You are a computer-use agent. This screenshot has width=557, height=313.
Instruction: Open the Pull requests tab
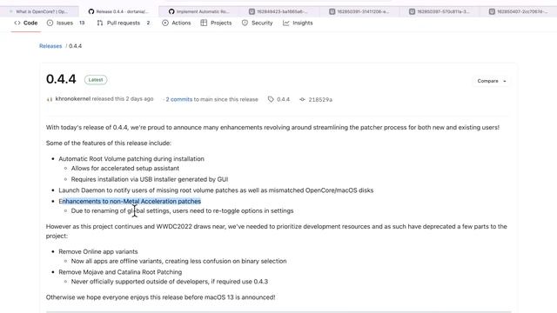pyautogui.click(x=124, y=23)
